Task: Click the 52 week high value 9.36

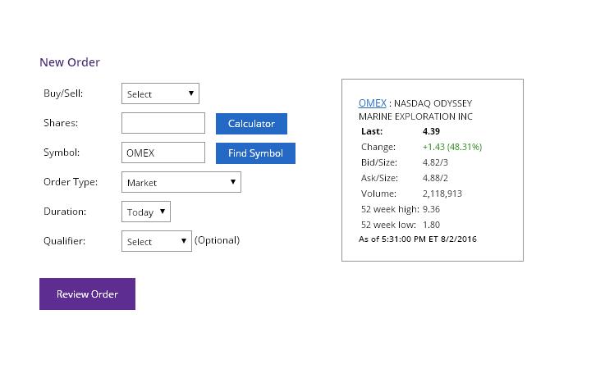Action: (431, 209)
